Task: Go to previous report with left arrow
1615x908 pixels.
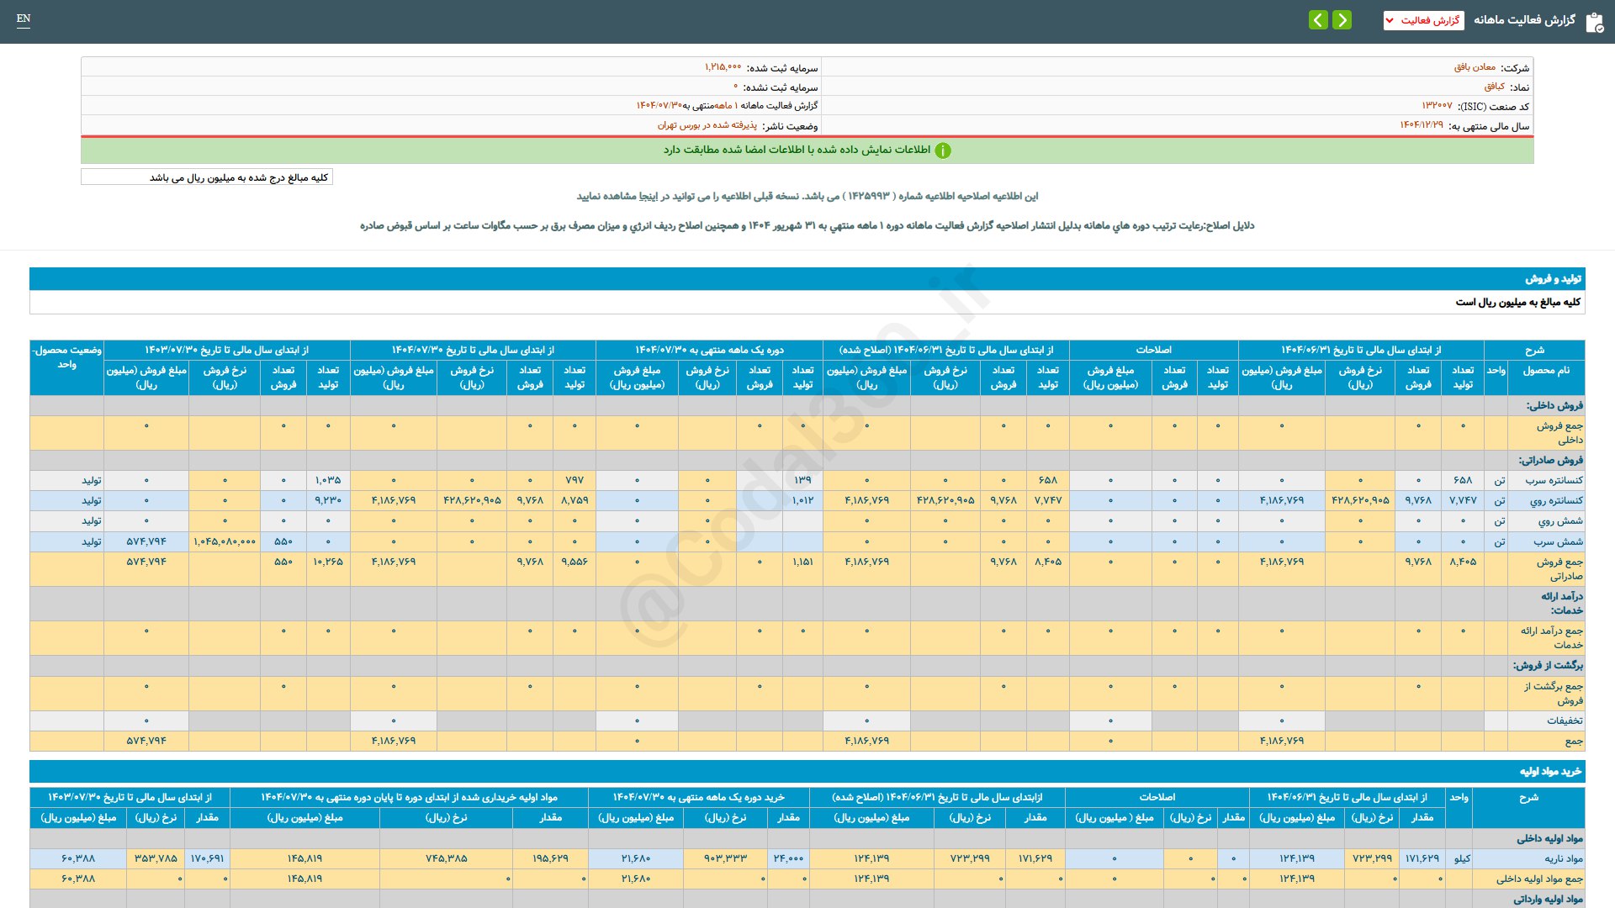Action: point(1318,19)
